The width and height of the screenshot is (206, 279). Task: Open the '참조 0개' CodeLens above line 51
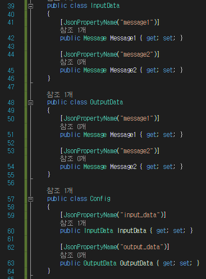click(x=73, y=126)
